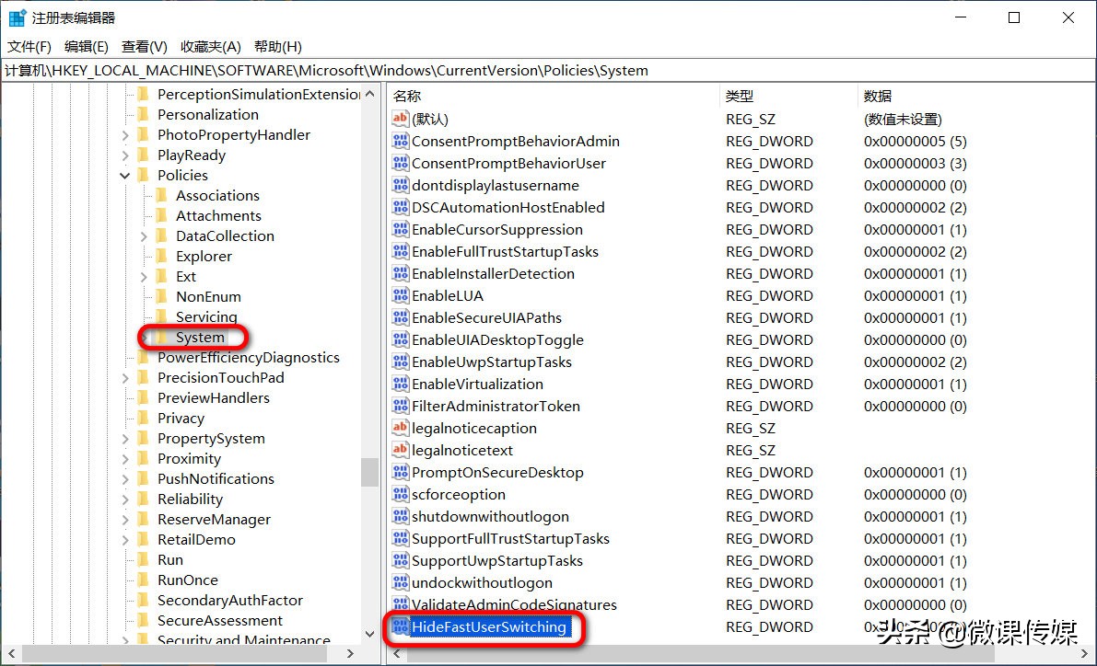Click the folder icon of the Explorer key
Image resolution: width=1097 pixels, height=666 pixels.
click(161, 256)
